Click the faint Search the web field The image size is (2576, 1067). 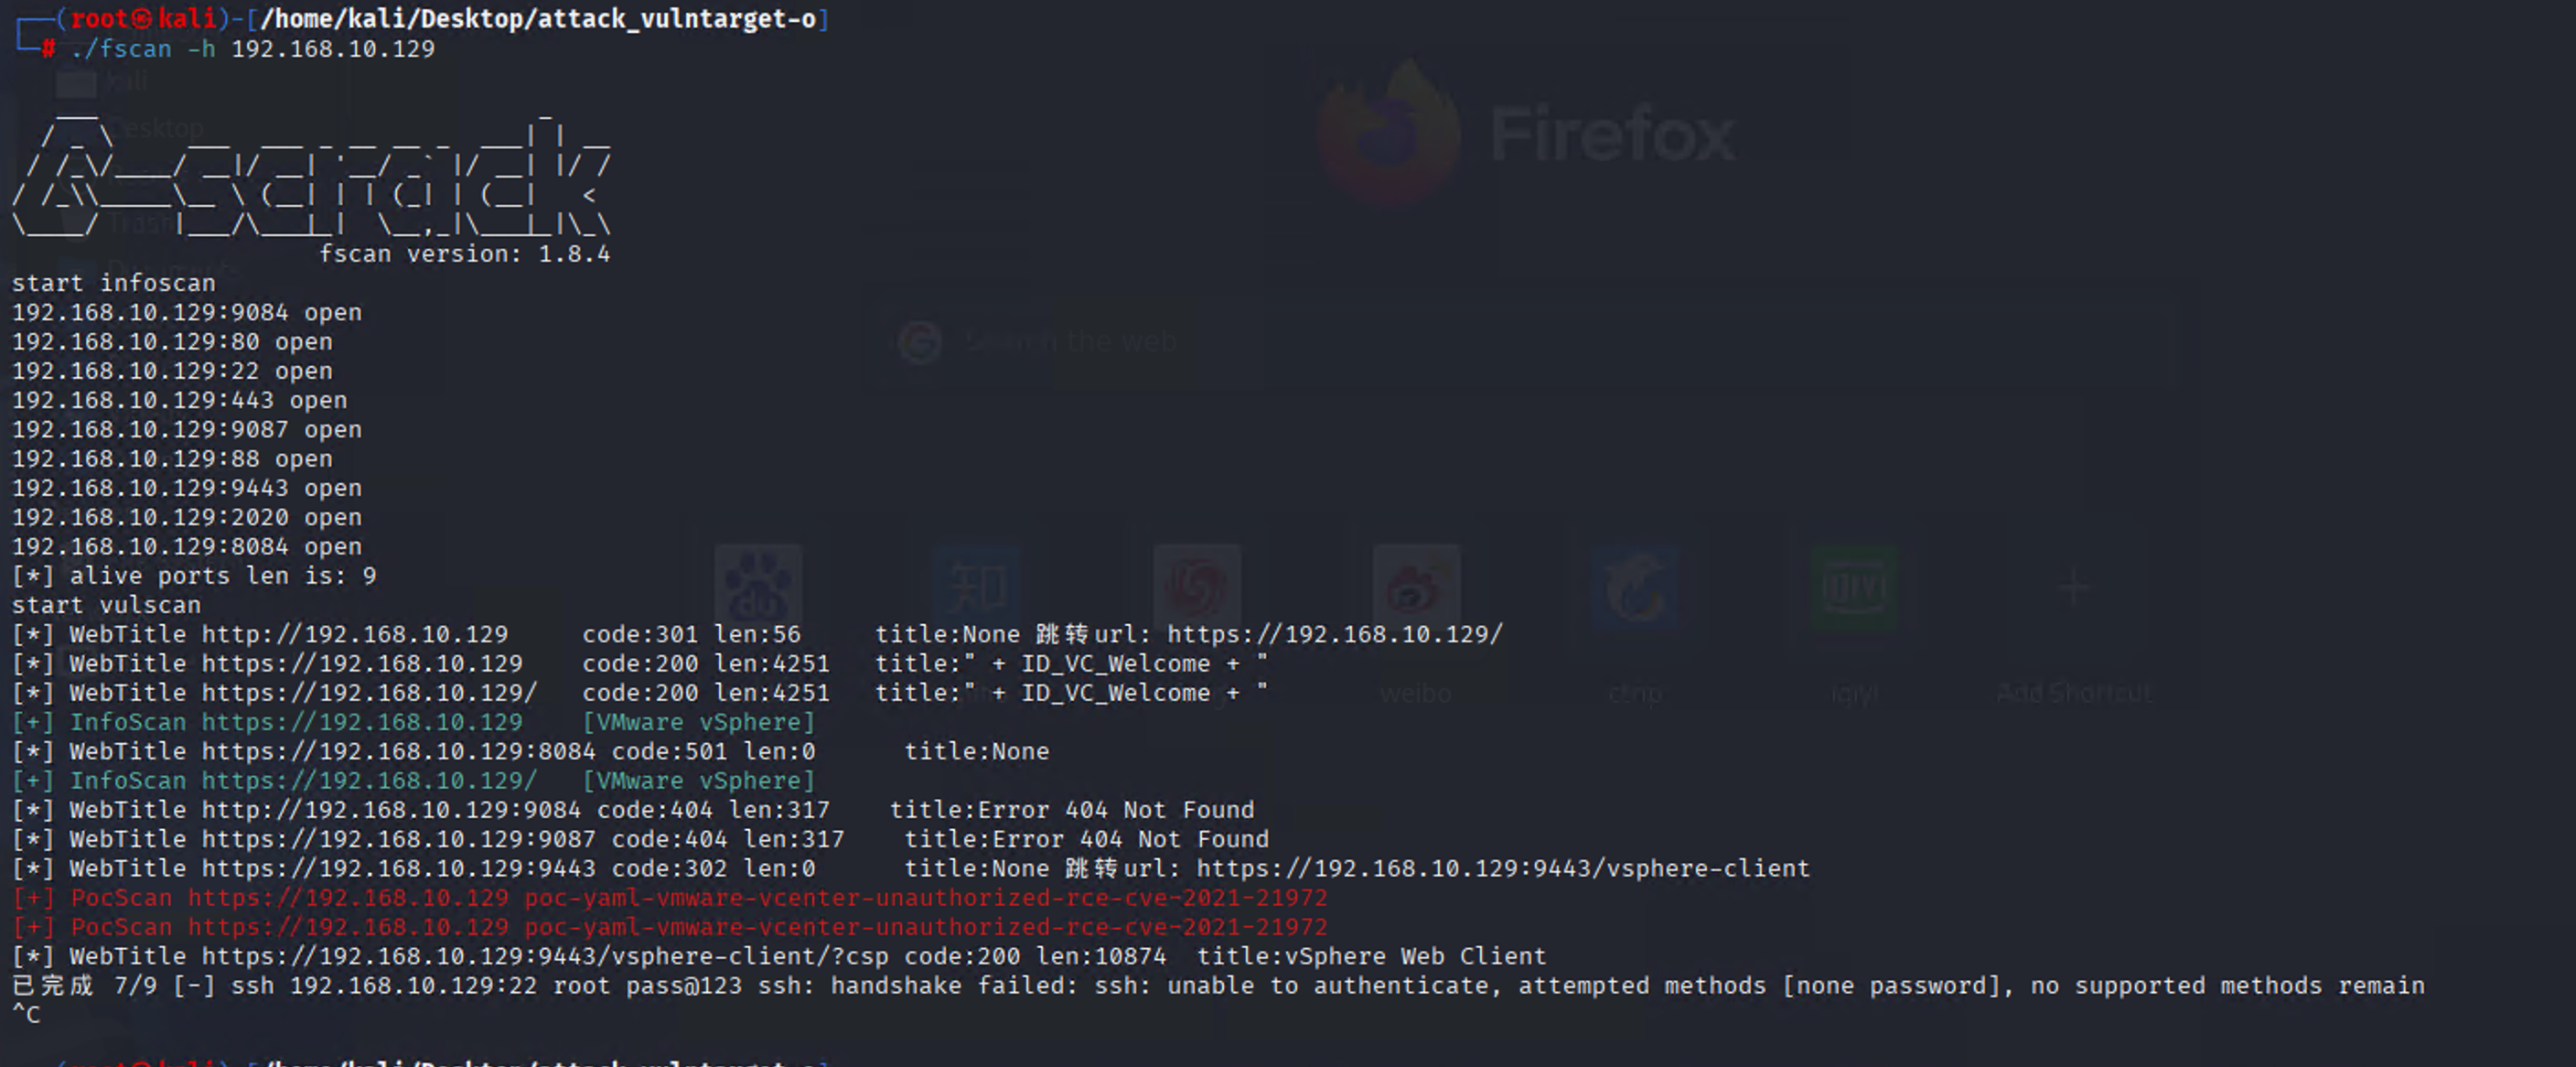[1071, 343]
